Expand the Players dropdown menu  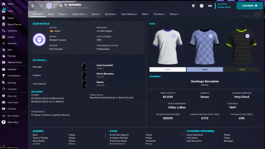click(63, 14)
